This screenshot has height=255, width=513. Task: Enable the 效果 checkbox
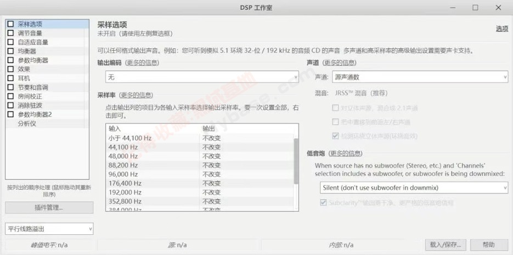(x=11, y=69)
